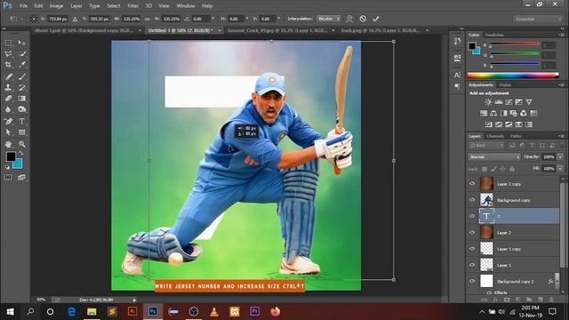Select the Brush tool

21,76
